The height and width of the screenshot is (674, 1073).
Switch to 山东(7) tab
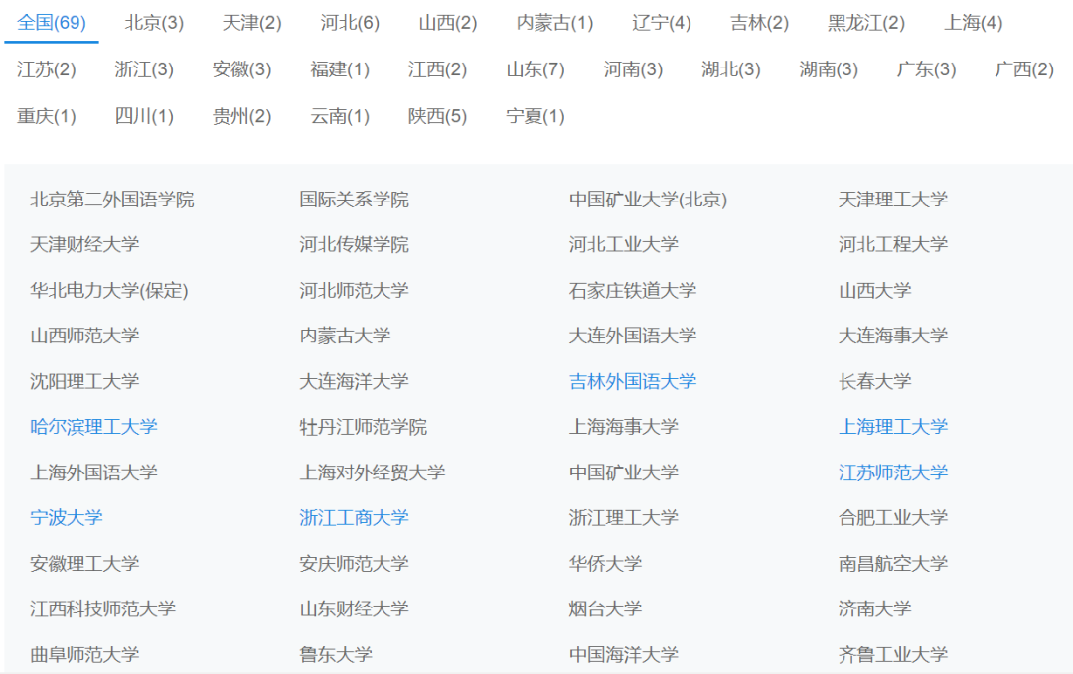pos(536,69)
